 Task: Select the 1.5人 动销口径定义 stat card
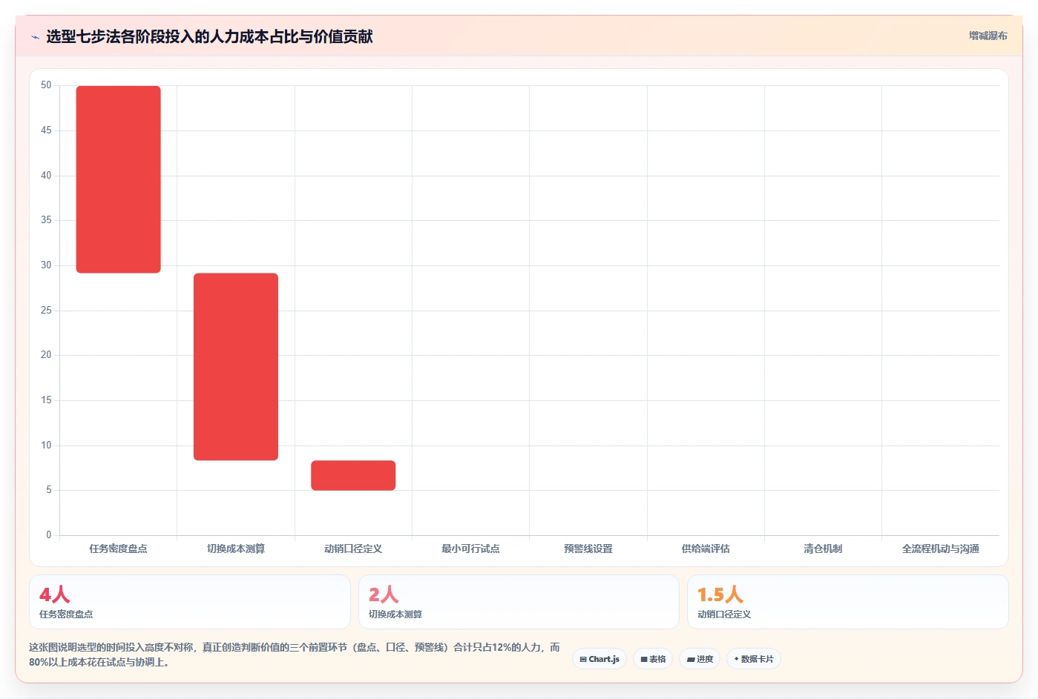[847, 602]
